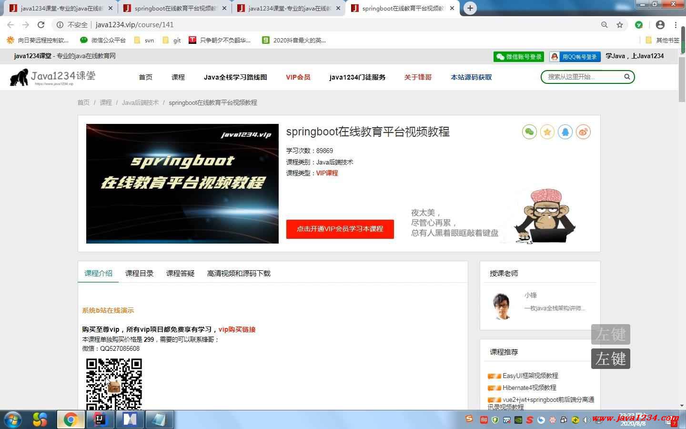Open 系统b站在线演示 link
The image size is (686, 429).
click(x=108, y=310)
